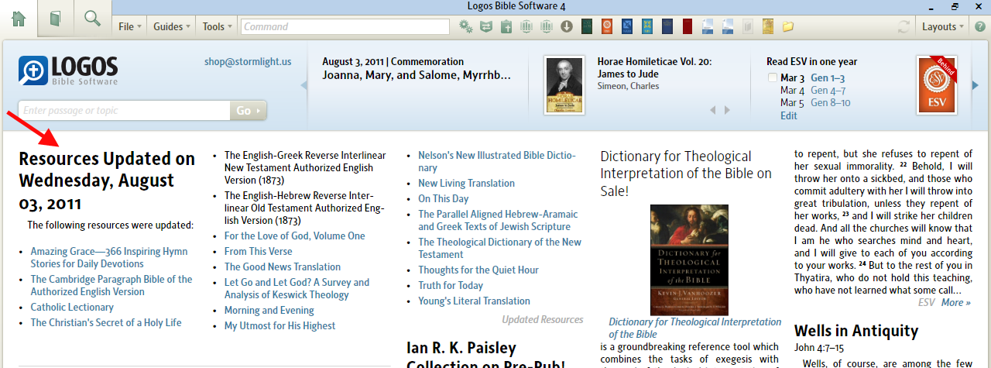Check the Mar 3 reading checkbox

772,78
